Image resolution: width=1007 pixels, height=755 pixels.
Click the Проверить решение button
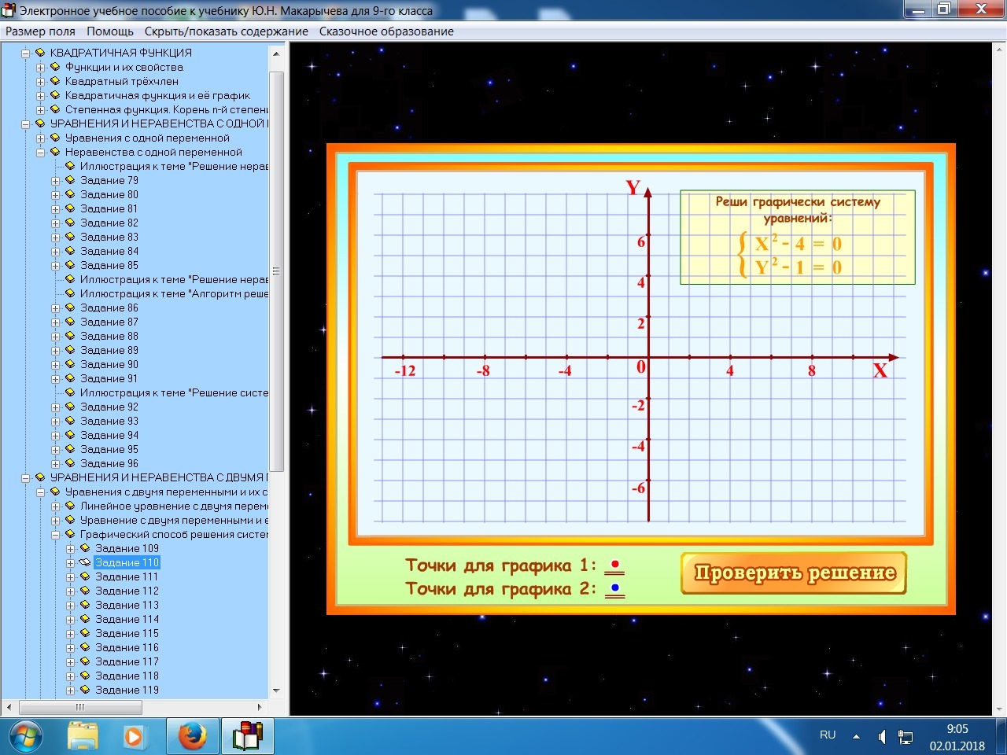tap(794, 573)
